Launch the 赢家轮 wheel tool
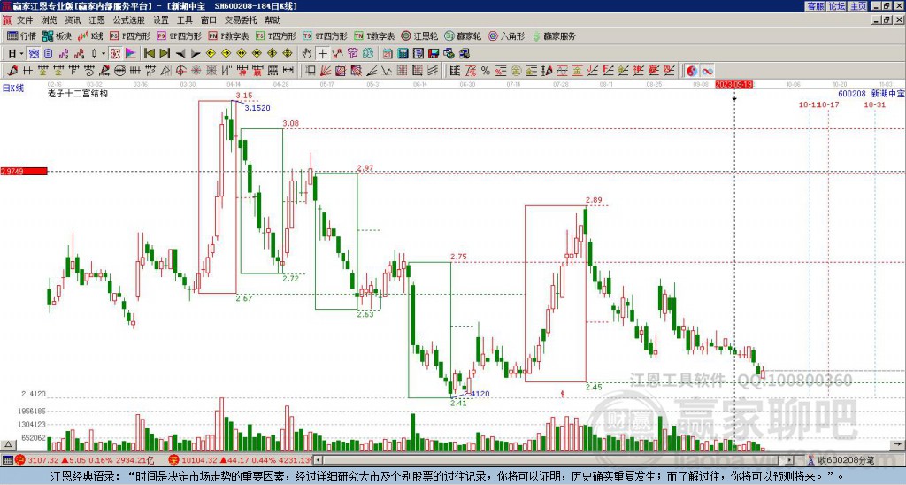The width and height of the screenshot is (906, 485). [463, 35]
